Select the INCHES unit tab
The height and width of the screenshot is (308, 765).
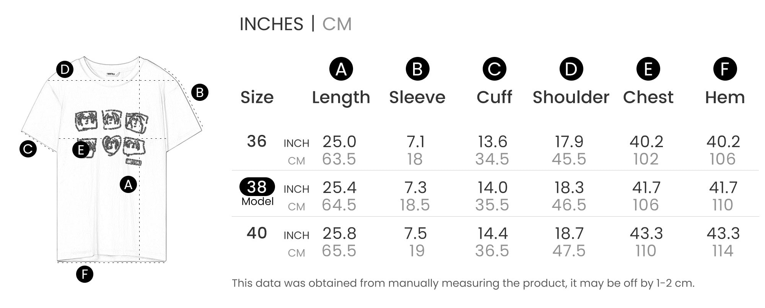coord(271,24)
